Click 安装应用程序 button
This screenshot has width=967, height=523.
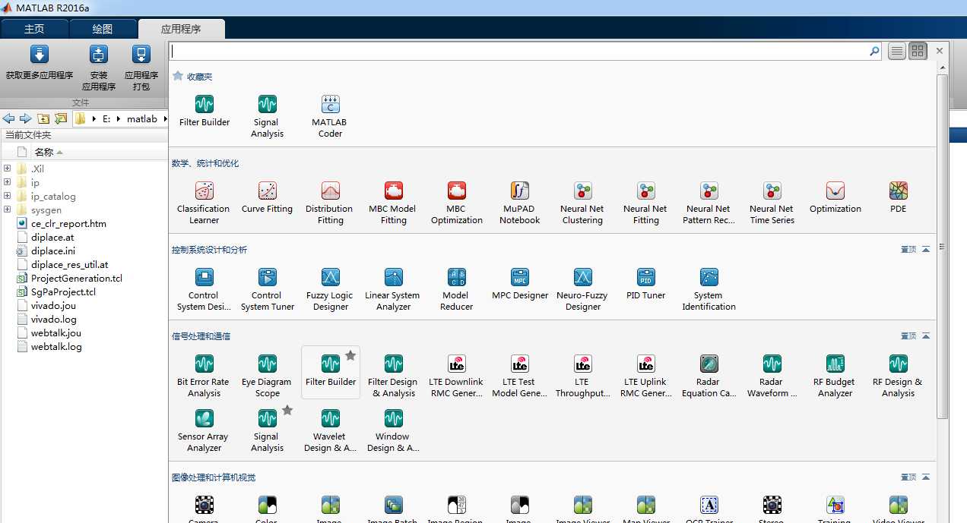[x=99, y=68]
